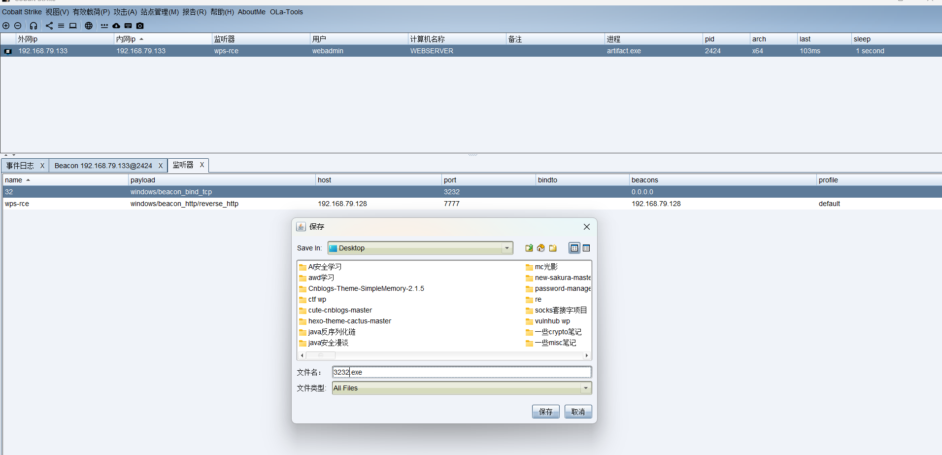The height and width of the screenshot is (455, 942).
Task: Open the 攻击(A) menu
Action: tap(125, 12)
